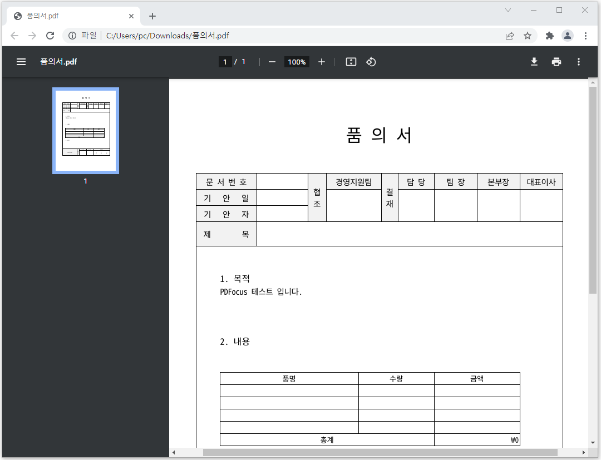Viewport: 601px width, 460px height.
Task: Go back to the previous page
Action: [14, 36]
